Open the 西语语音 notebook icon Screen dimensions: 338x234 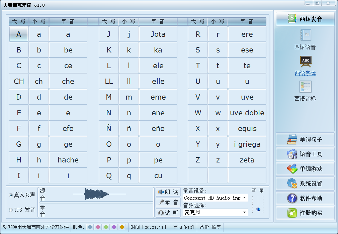pos(305,35)
